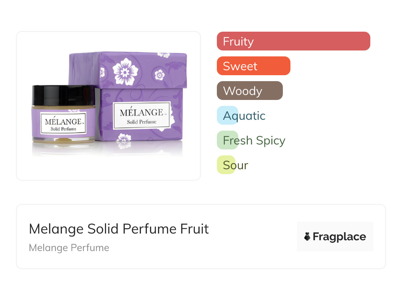Open the Melange Solid Perfume Fruit title

(119, 229)
